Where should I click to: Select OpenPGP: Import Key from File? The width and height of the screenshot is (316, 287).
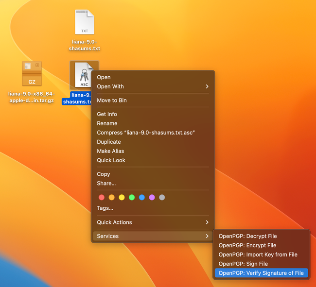(x=258, y=254)
